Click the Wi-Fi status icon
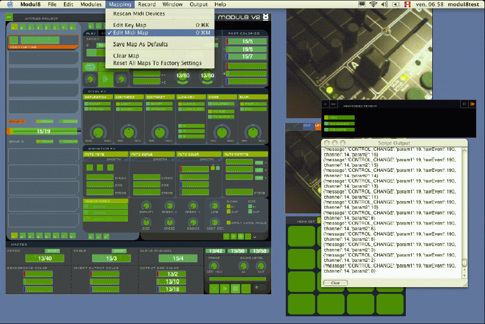The height and width of the screenshot is (324, 485). pyautogui.click(x=373, y=4)
